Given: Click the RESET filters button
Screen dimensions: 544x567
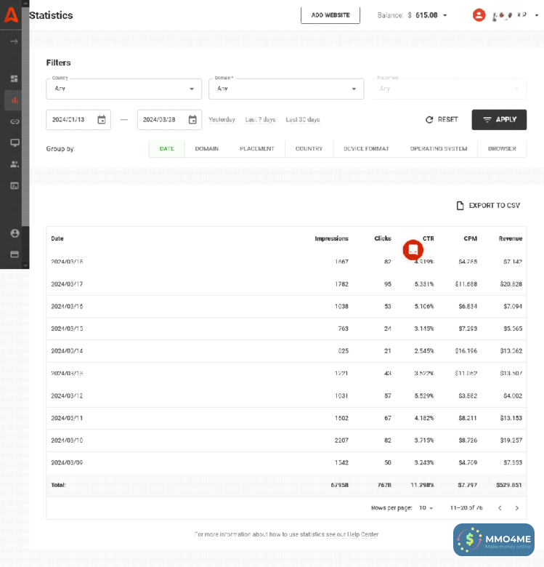Looking at the screenshot, I should pos(442,120).
